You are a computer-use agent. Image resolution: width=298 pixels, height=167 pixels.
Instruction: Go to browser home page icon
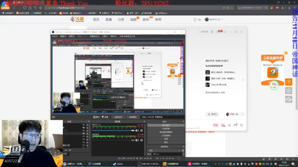point(30,8)
